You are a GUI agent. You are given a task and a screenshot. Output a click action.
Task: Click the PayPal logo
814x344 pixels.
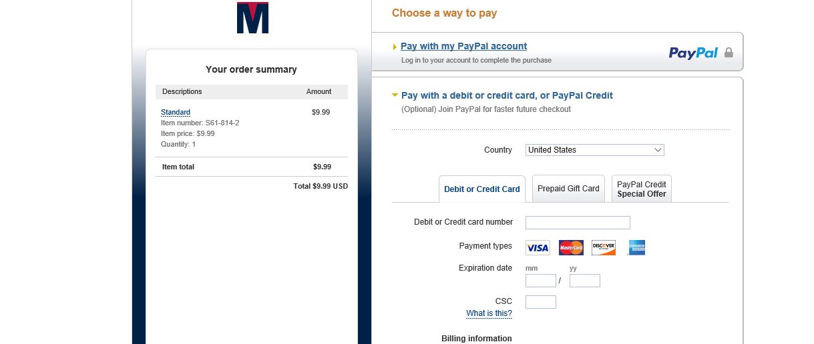pyautogui.click(x=693, y=53)
